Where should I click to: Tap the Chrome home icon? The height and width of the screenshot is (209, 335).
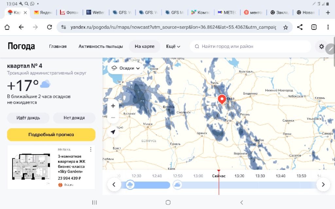(7, 27)
